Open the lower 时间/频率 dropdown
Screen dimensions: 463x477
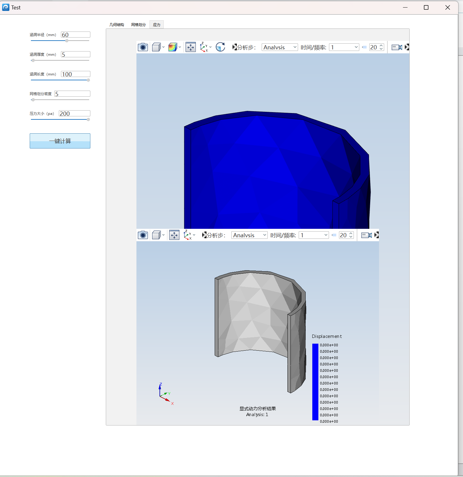click(x=314, y=235)
